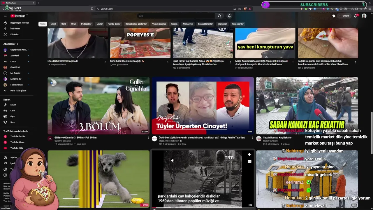Open options menu for Enes Batur video
The image size is (373, 210).
pyautogui.click(x=105, y=62)
